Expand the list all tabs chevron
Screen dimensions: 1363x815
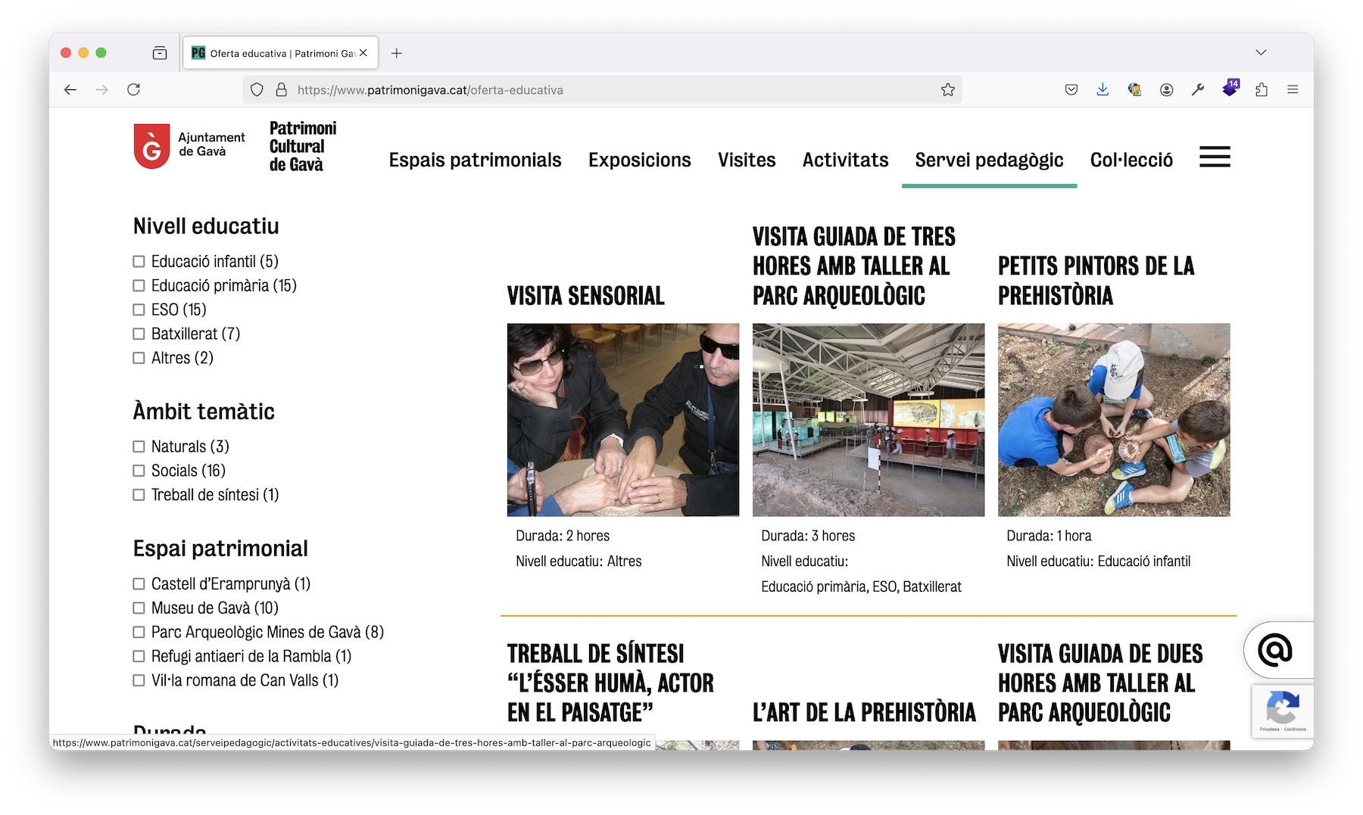1260,53
